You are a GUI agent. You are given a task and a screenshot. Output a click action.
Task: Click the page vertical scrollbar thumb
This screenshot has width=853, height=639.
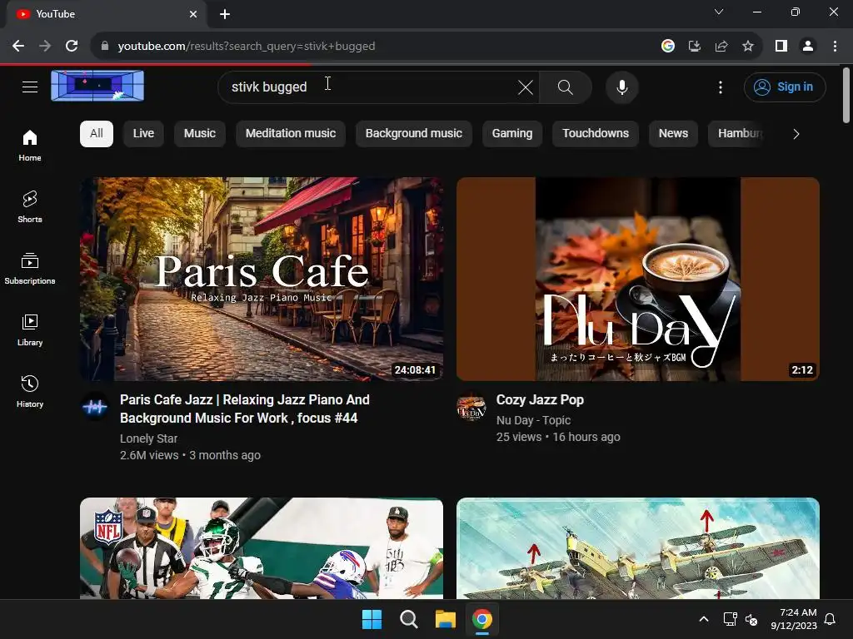(x=846, y=95)
